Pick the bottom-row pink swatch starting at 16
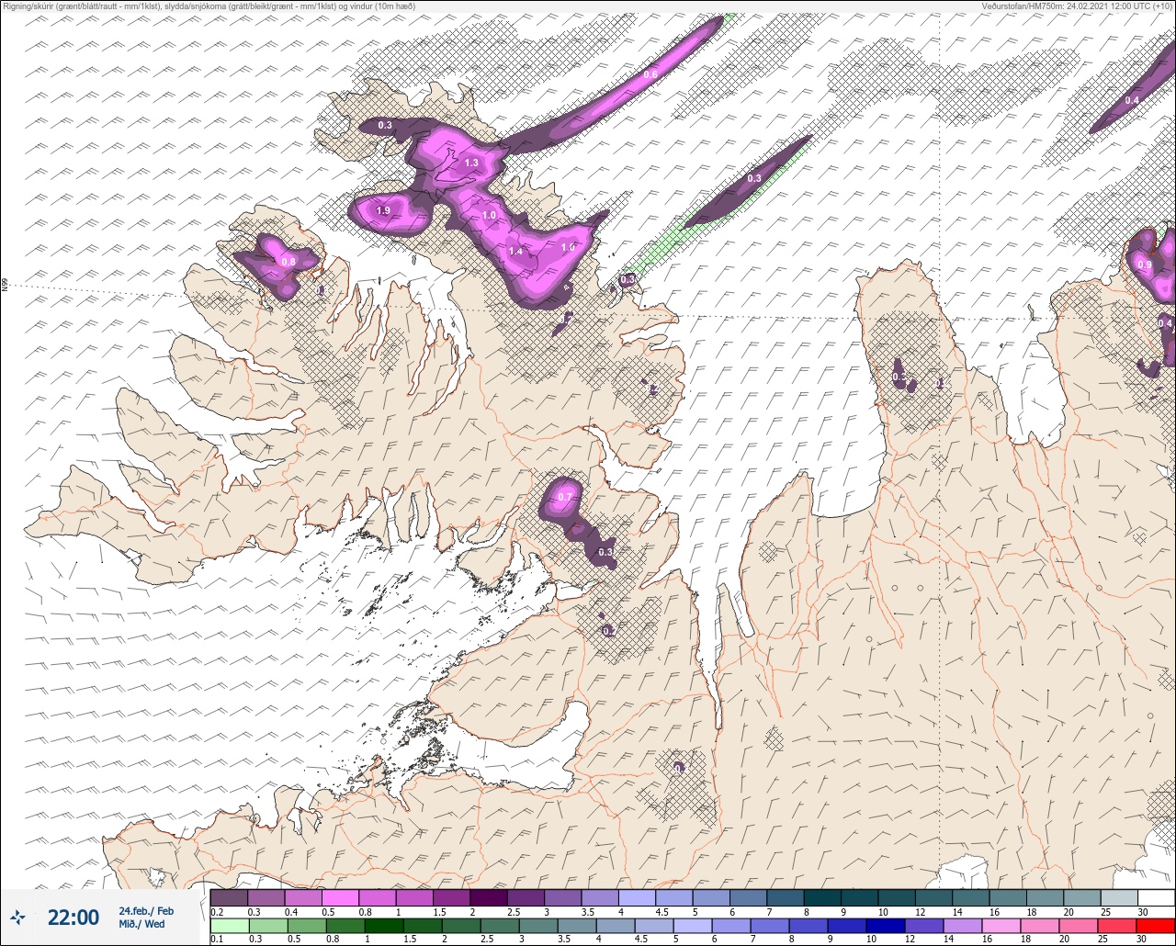 tap(1001, 926)
